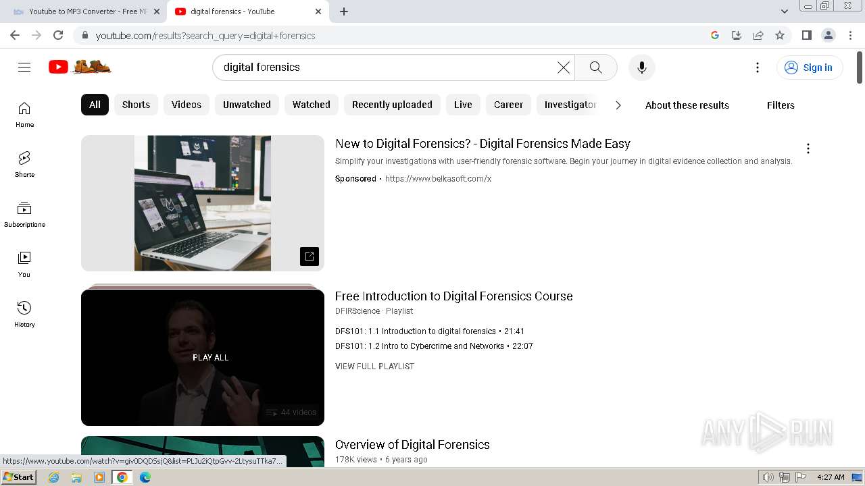Select the Live filter chip
865x486 pixels.
point(463,105)
